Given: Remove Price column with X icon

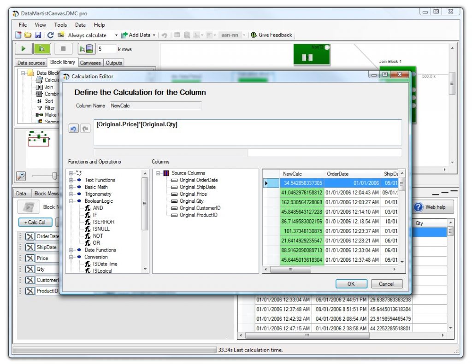Looking at the screenshot, I should (x=30, y=258).
